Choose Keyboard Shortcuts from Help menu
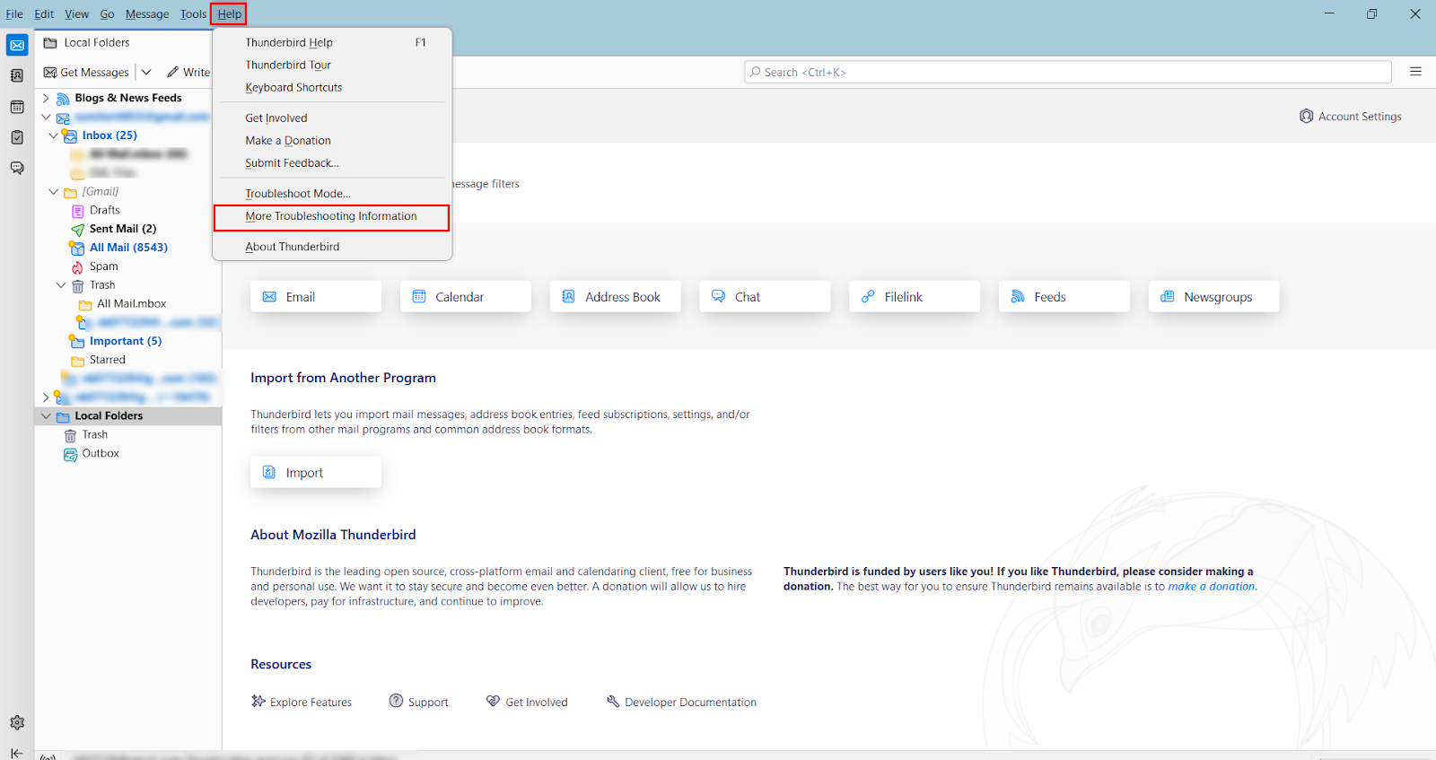Image resolution: width=1436 pixels, height=760 pixels. [x=331, y=88]
